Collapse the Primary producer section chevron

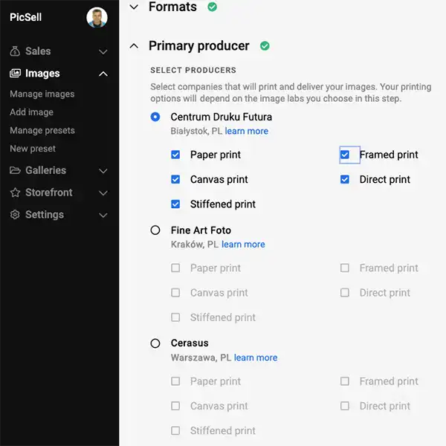134,46
